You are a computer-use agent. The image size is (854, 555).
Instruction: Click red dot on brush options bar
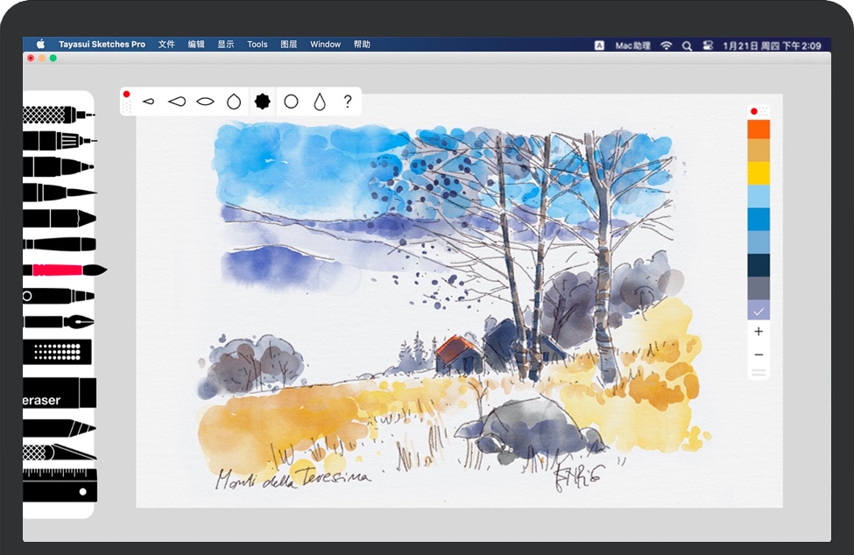pos(126,95)
